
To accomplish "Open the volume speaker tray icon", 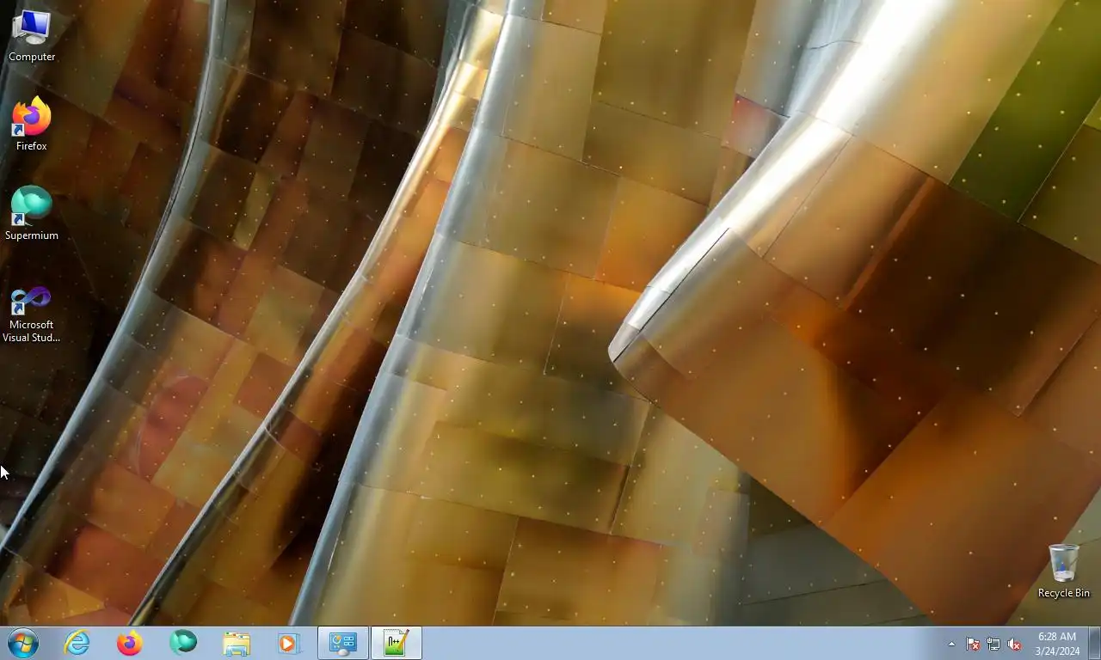I will [1014, 644].
